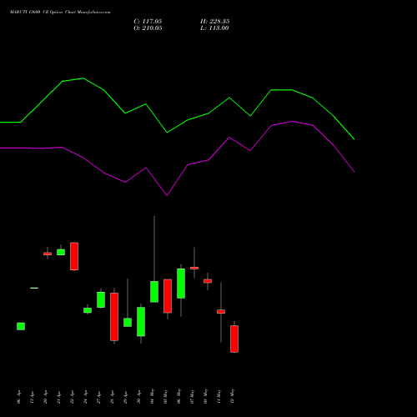Click the chart title text at top left
This screenshot has width=417, height=417.
click(x=60, y=13)
